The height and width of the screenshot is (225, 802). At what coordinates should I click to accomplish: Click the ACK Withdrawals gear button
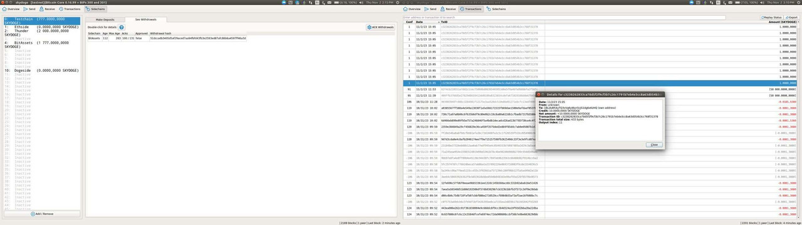point(381,27)
